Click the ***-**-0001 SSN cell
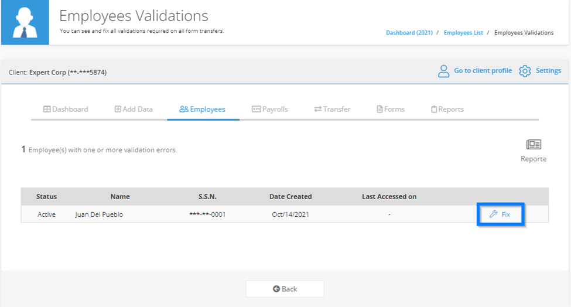 207,214
